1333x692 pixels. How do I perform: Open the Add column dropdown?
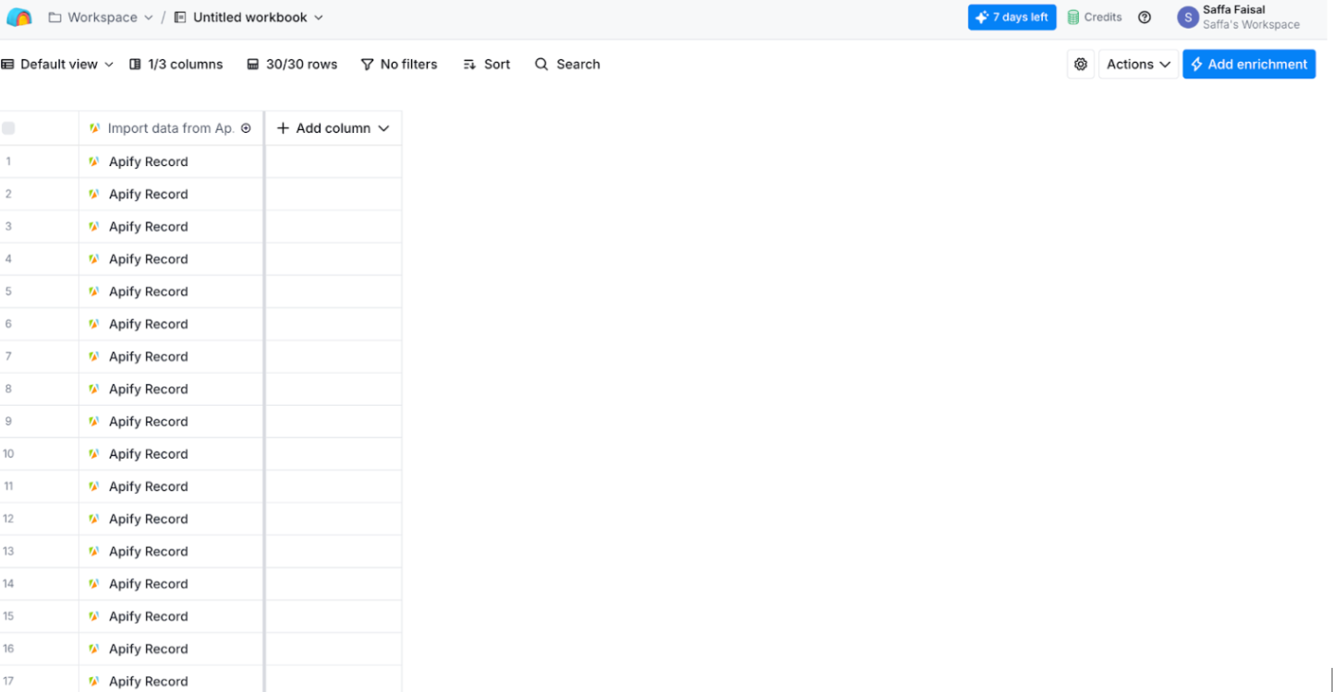click(333, 128)
